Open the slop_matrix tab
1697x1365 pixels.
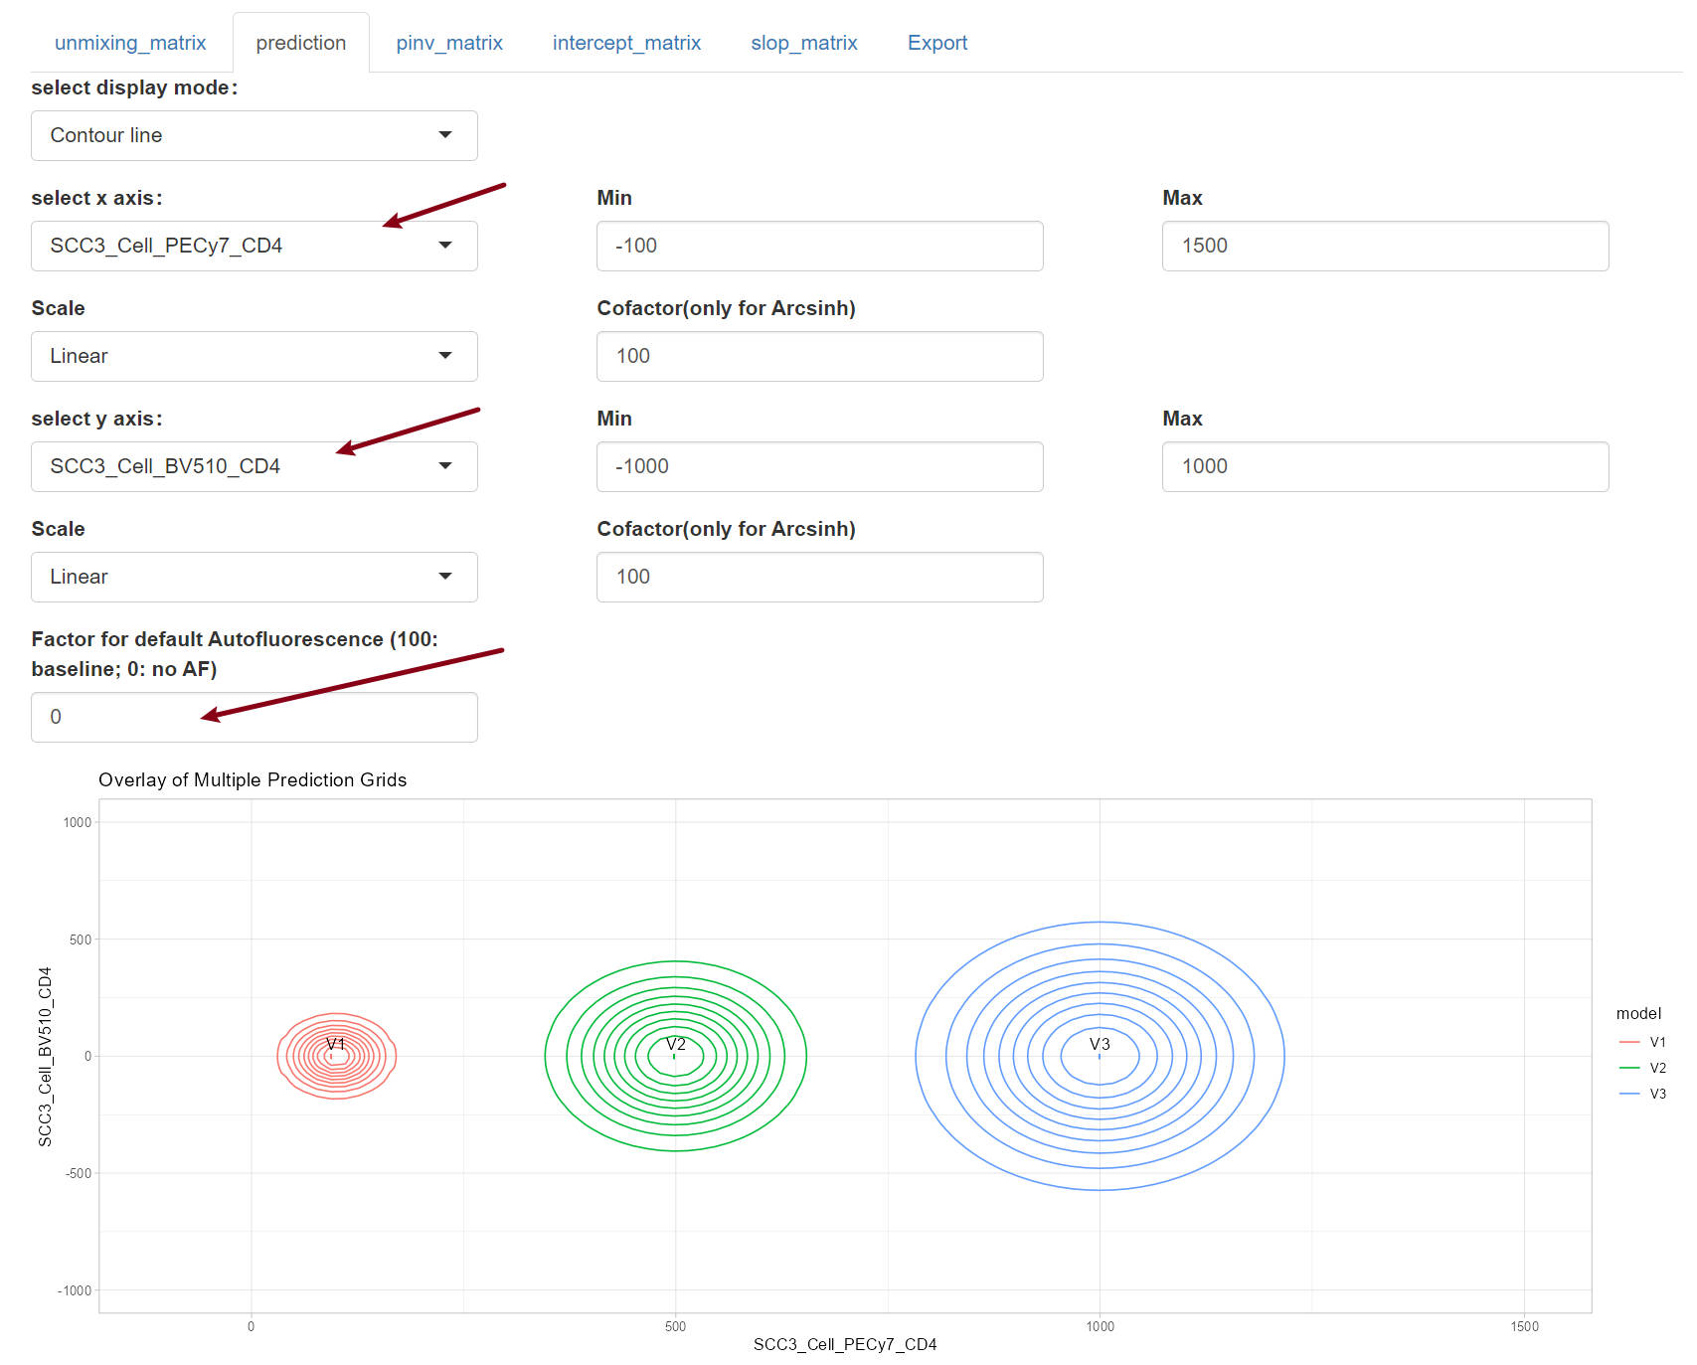[803, 43]
